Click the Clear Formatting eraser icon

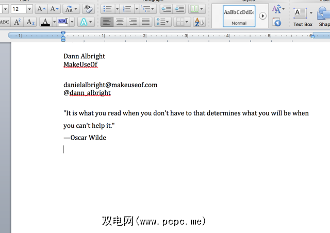(88, 9)
